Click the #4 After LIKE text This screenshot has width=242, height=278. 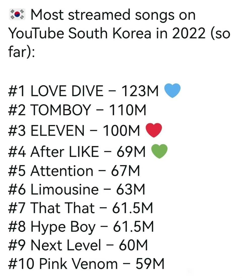[77, 152]
